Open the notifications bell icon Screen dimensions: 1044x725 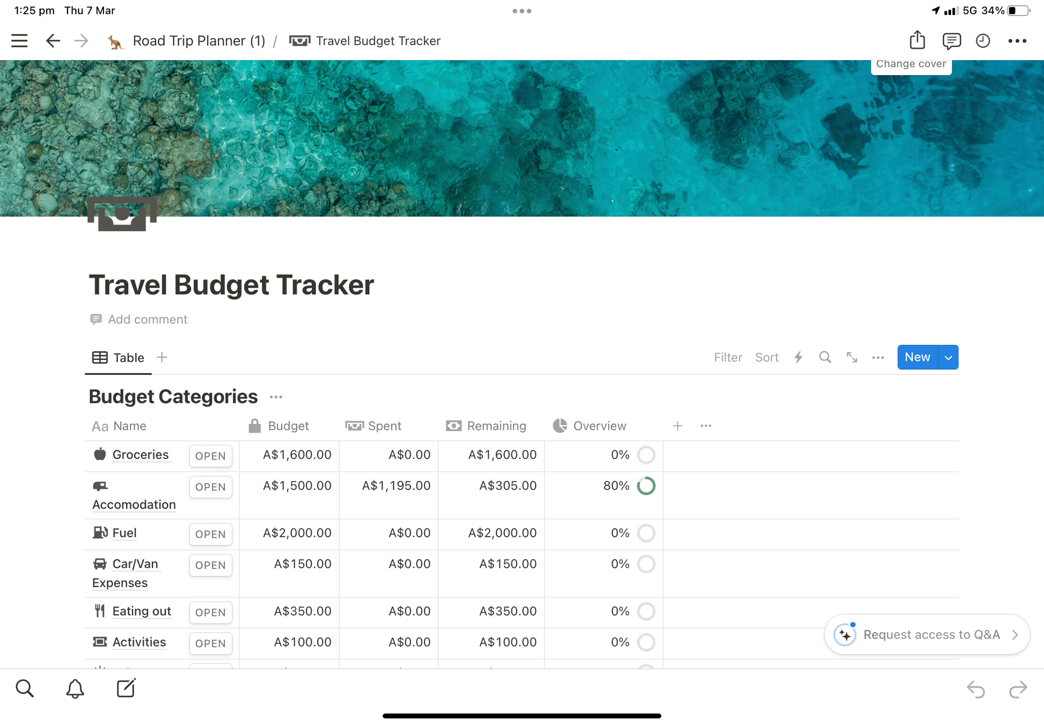coord(75,689)
